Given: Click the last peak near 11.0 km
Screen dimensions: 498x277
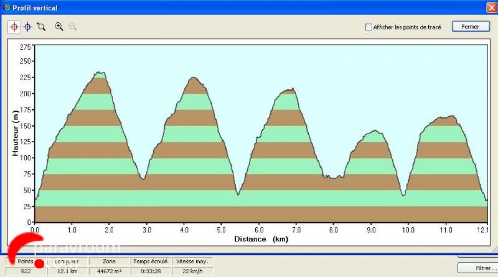Looking at the screenshot, I should 451,117.
